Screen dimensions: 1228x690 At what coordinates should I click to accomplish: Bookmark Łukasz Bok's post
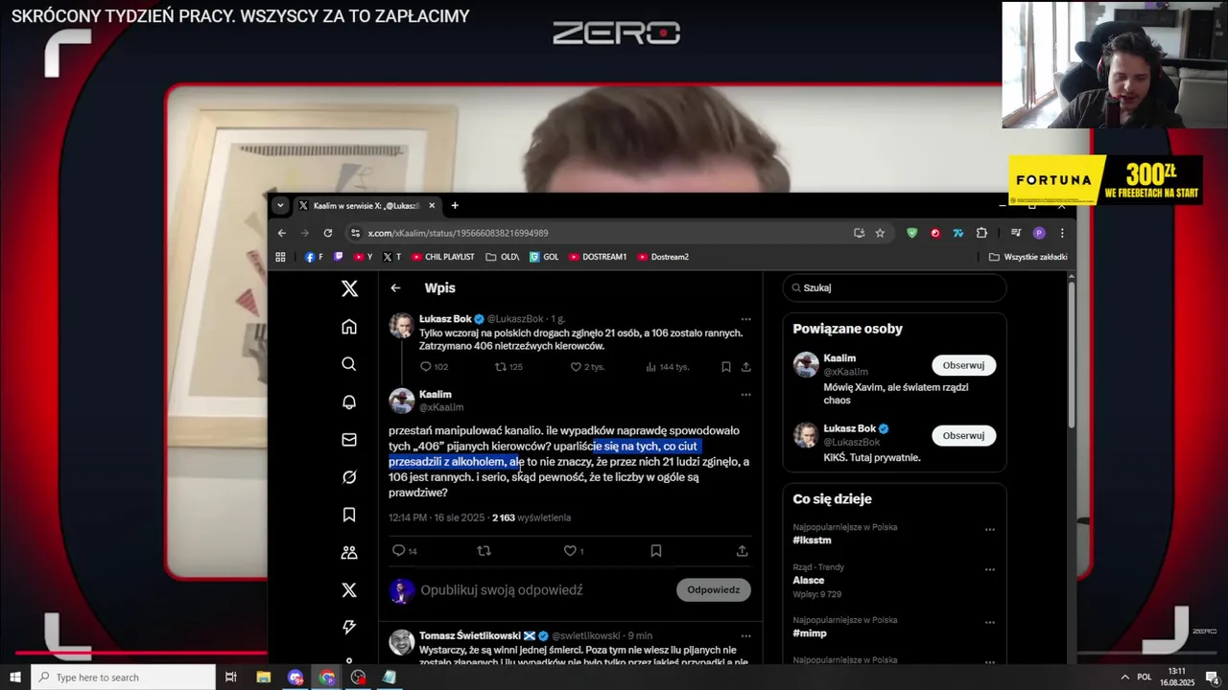click(x=726, y=367)
